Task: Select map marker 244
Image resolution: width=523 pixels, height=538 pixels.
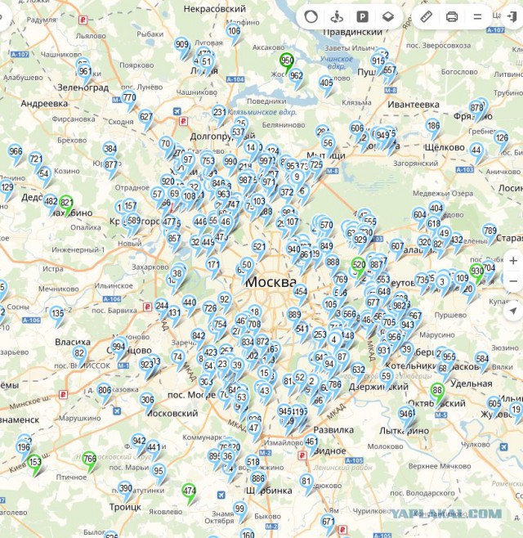Action: tap(162, 306)
